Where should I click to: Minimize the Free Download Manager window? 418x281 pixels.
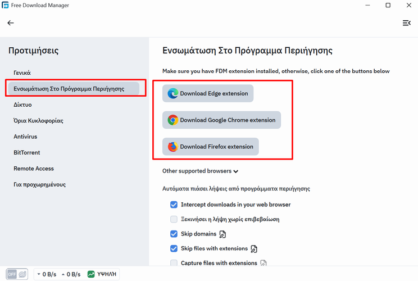[x=367, y=5]
